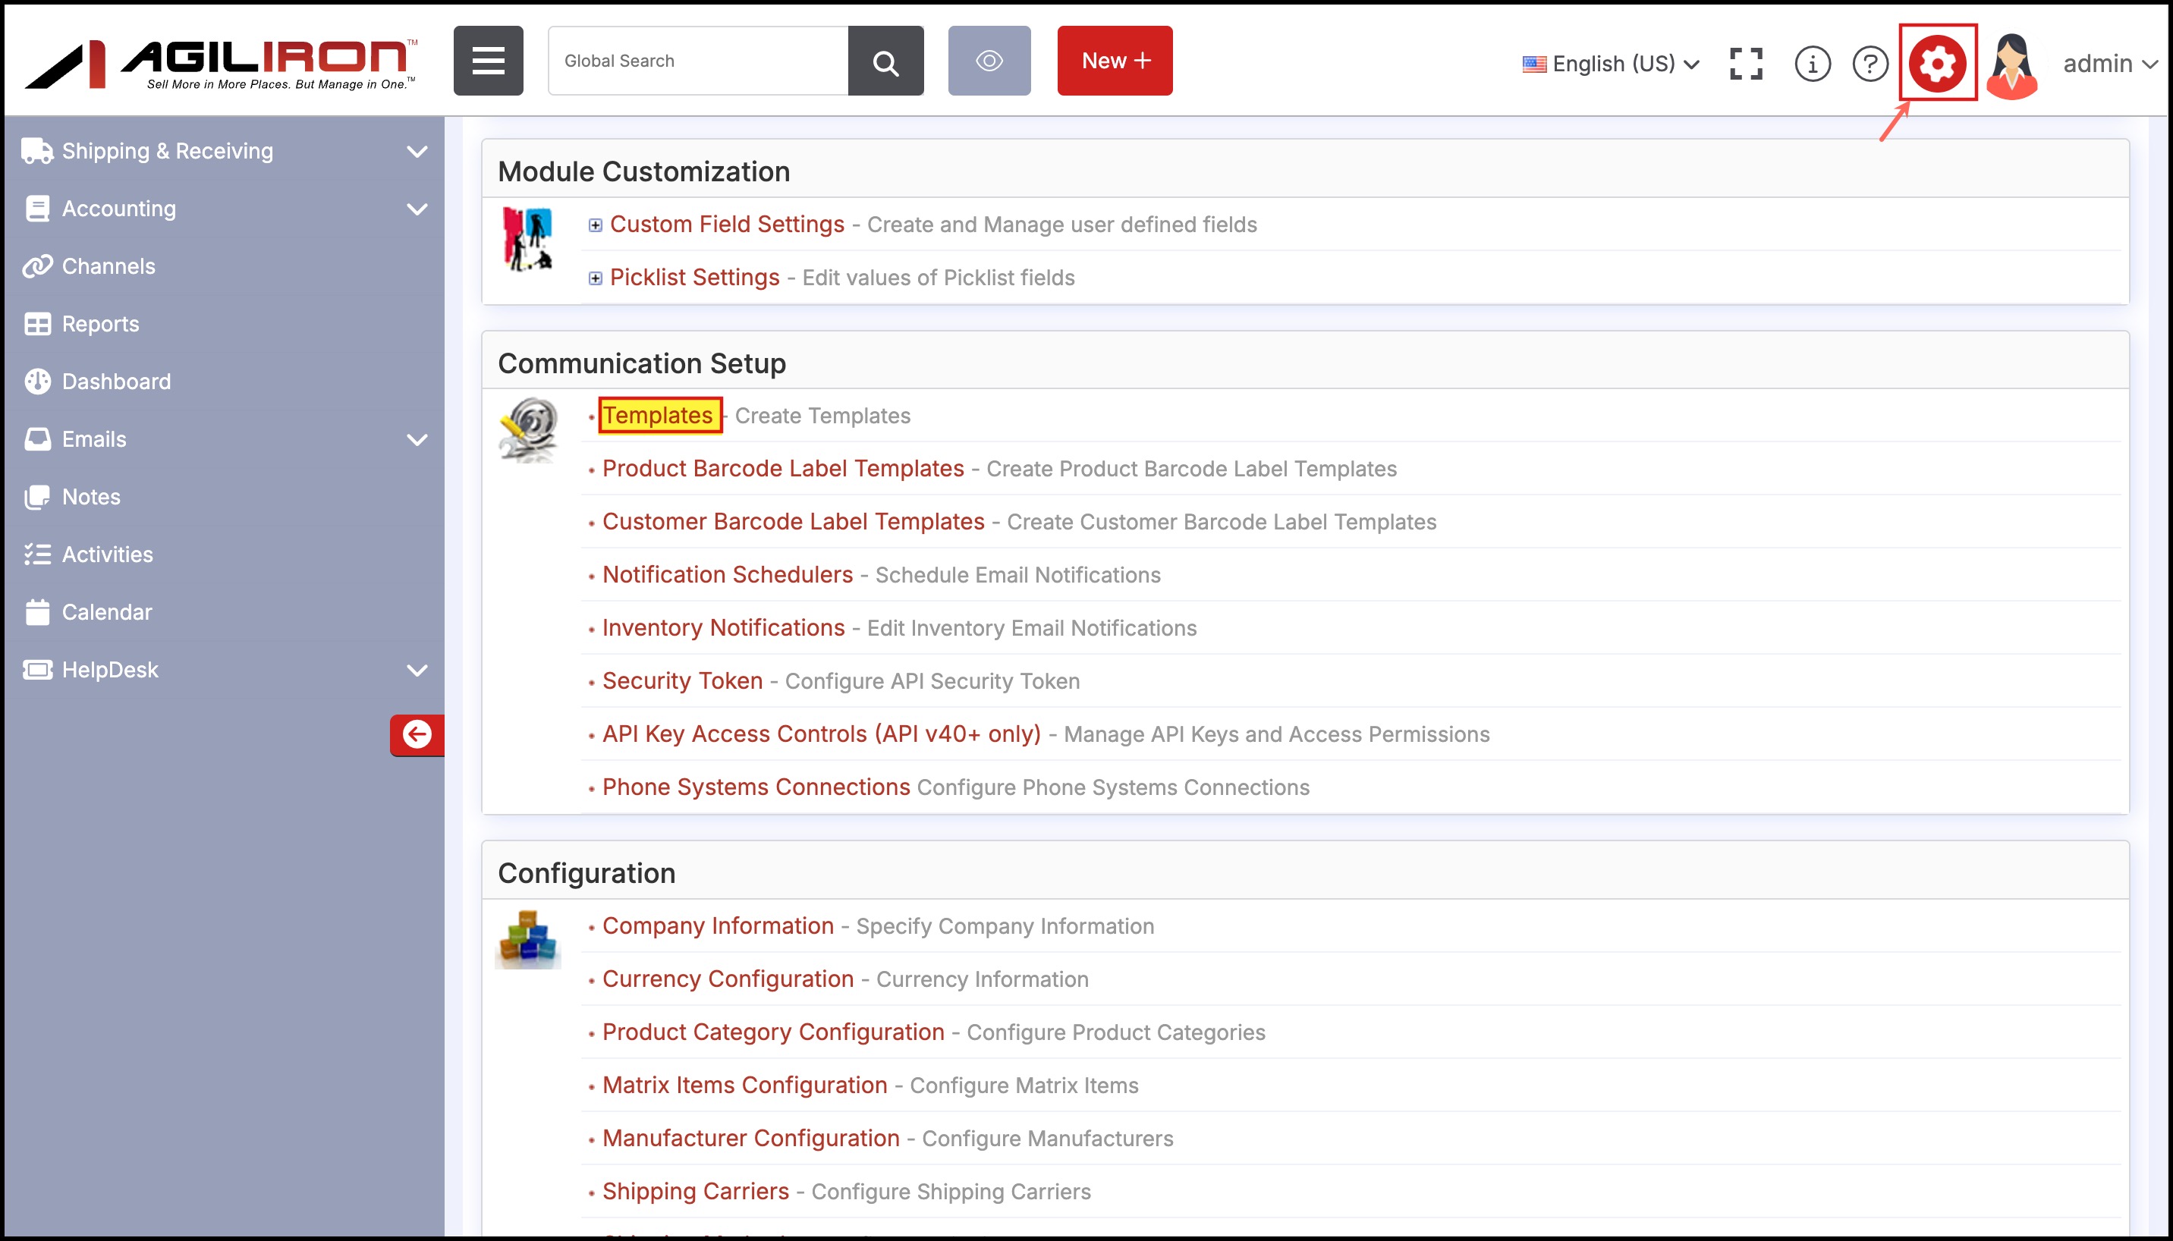This screenshot has width=2173, height=1241.
Task: Click the magnifier search button
Action: [885, 61]
